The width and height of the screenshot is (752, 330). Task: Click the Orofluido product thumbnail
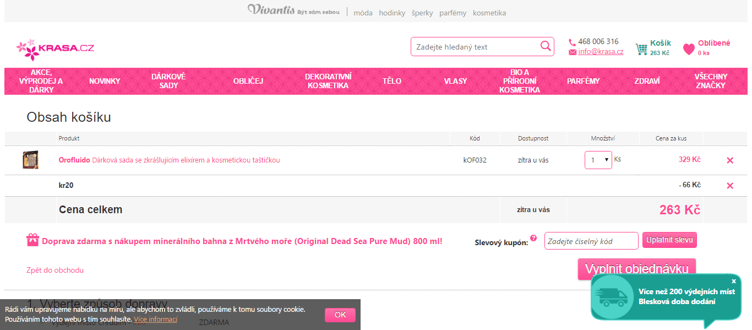coord(30,160)
